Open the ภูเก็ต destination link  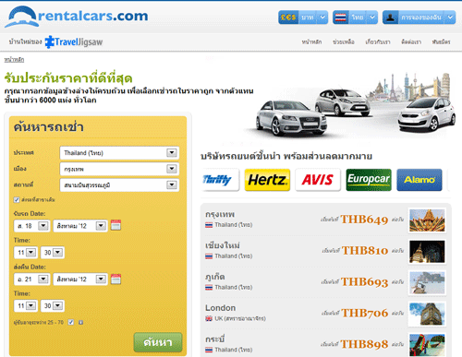215,277
